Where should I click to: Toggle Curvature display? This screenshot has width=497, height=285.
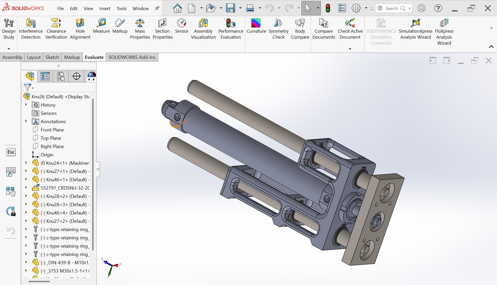click(256, 26)
